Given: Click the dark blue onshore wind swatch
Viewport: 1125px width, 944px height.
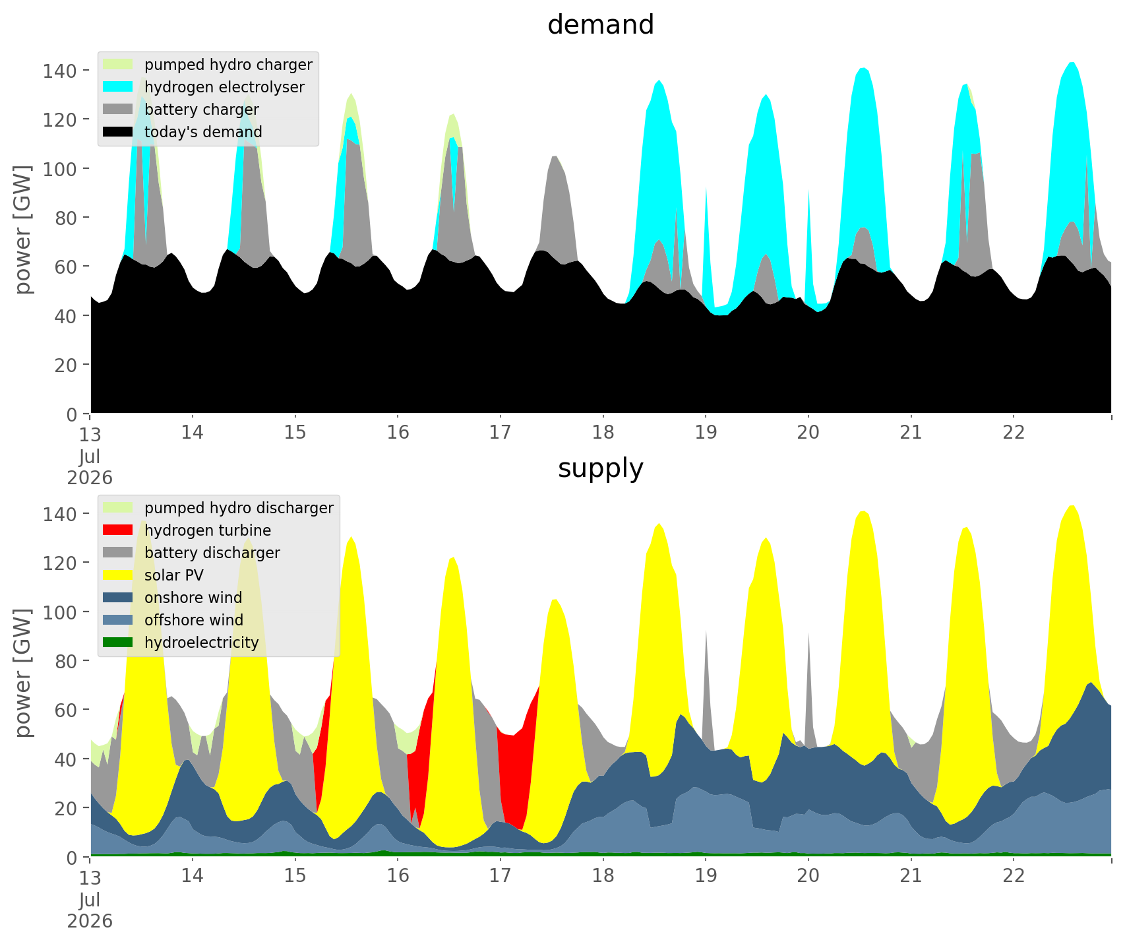Looking at the screenshot, I should point(119,598).
